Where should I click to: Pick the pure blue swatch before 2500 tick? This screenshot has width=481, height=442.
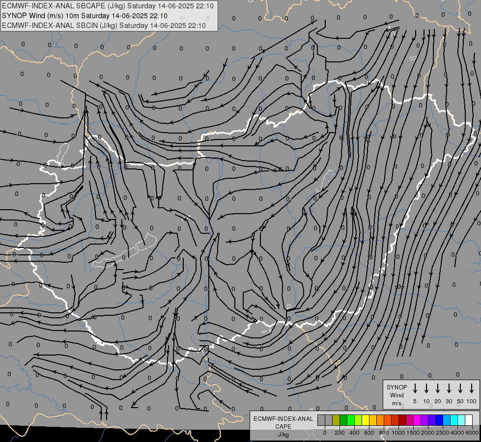tap(439, 420)
